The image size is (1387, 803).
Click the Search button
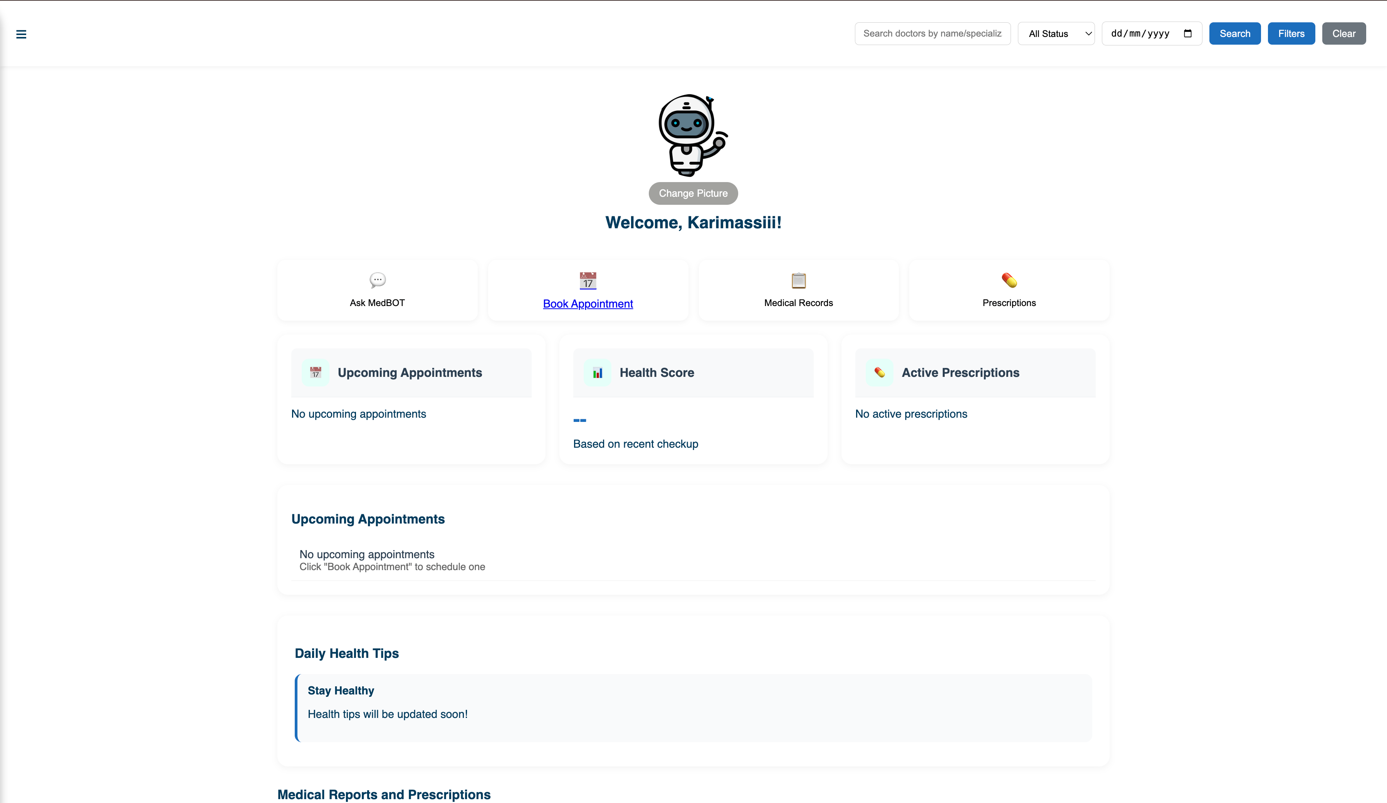click(x=1234, y=33)
